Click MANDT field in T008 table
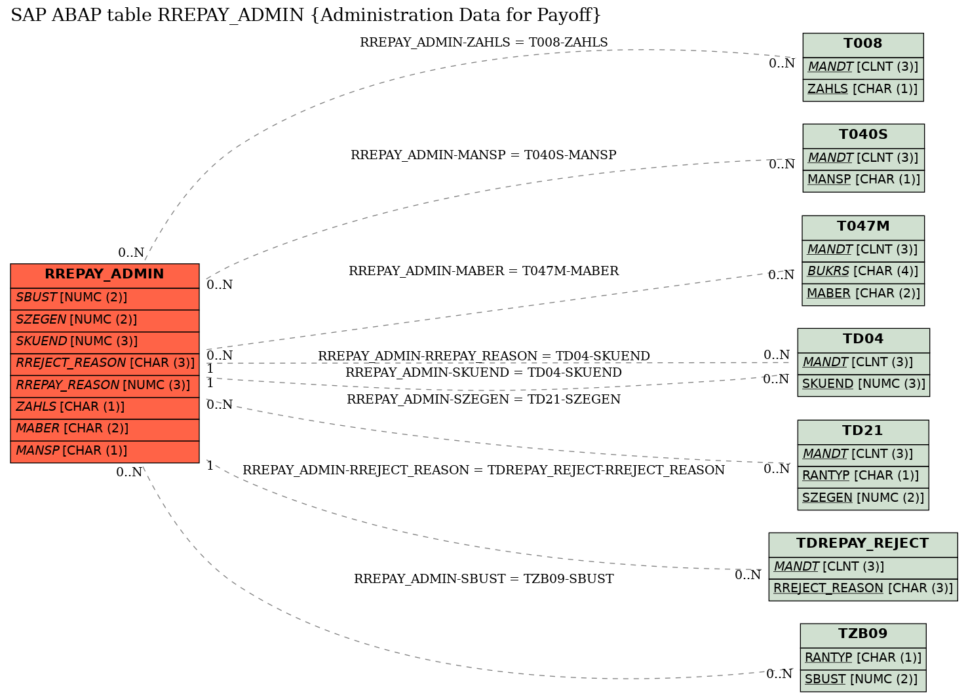Image resolution: width=968 pixels, height=699 pixels. click(x=863, y=67)
